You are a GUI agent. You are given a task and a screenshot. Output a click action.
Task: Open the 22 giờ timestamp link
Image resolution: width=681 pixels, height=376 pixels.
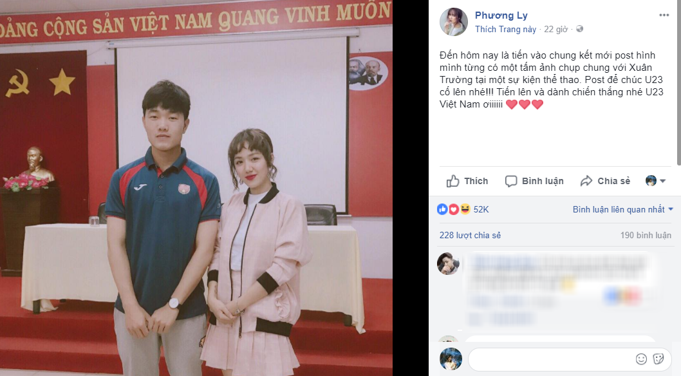click(556, 29)
